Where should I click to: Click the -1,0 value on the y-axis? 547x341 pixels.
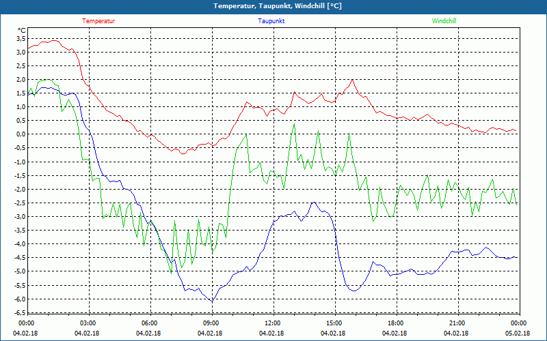(21, 162)
